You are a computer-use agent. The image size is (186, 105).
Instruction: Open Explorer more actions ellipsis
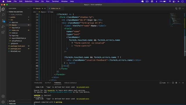[28, 8]
